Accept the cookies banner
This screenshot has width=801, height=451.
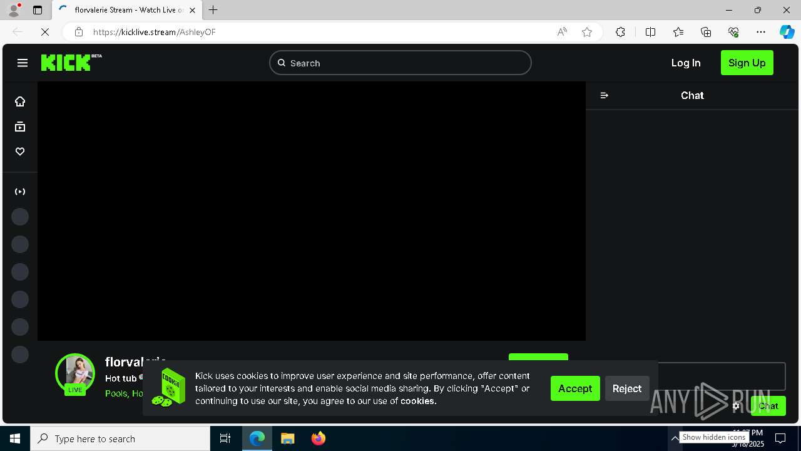[575, 388]
